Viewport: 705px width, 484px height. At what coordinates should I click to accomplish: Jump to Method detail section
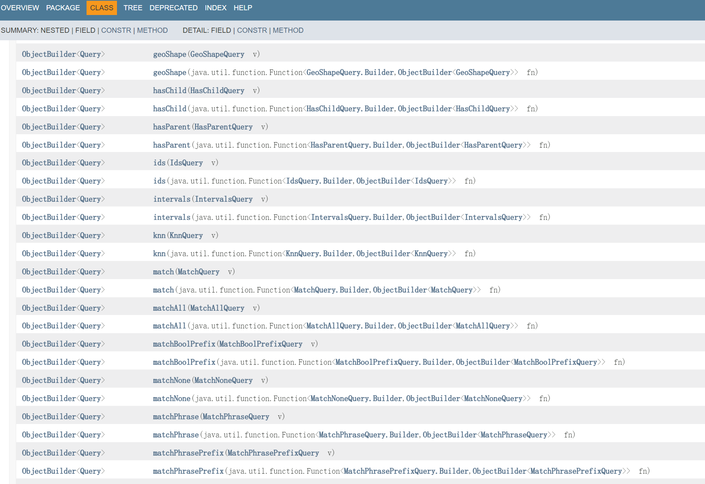click(x=288, y=30)
